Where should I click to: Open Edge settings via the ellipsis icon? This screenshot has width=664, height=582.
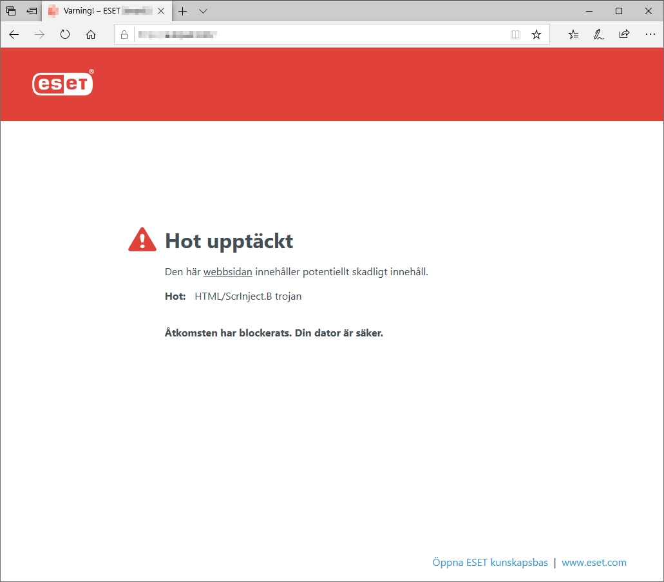pos(650,34)
